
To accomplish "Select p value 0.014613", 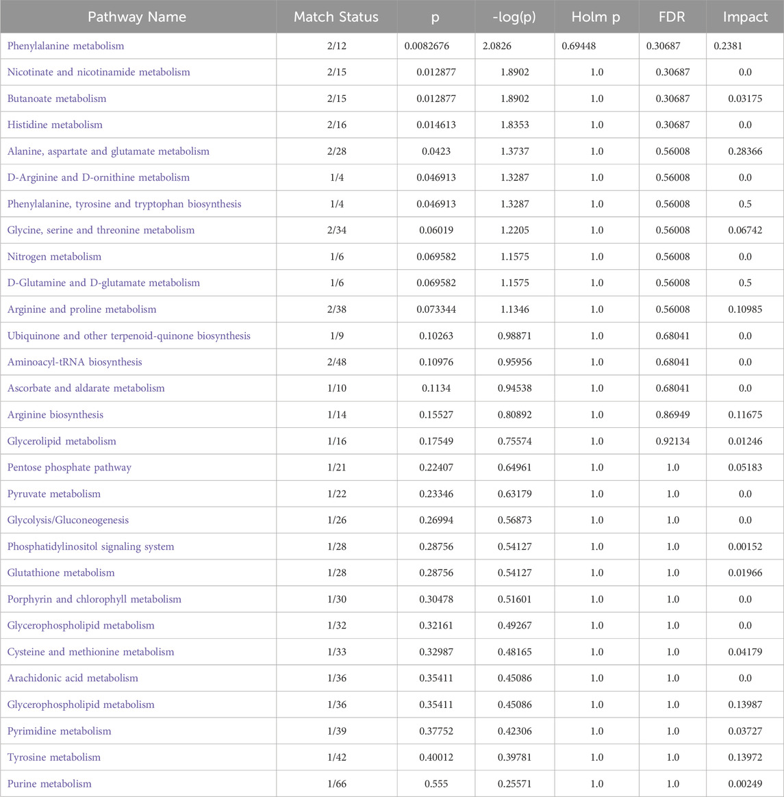I will click(436, 125).
